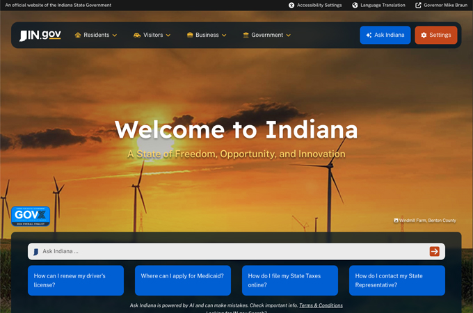This screenshot has height=313, width=473.
Task: Click the camera icon beside Windmill Farm caption
Action: 396,220
